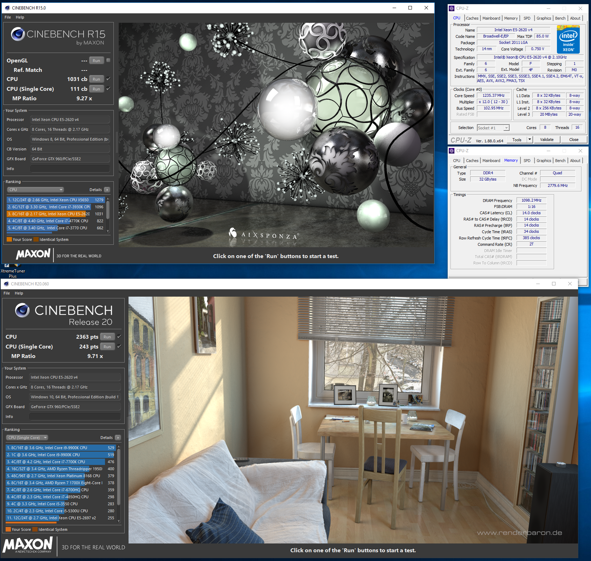Click the Cinebench Release 20 sphere logo
This screenshot has width=591, height=561.
pos(22,310)
